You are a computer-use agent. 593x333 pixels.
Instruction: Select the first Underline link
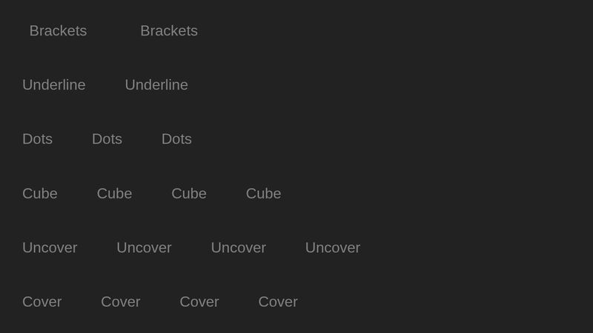[x=53, y=85]
